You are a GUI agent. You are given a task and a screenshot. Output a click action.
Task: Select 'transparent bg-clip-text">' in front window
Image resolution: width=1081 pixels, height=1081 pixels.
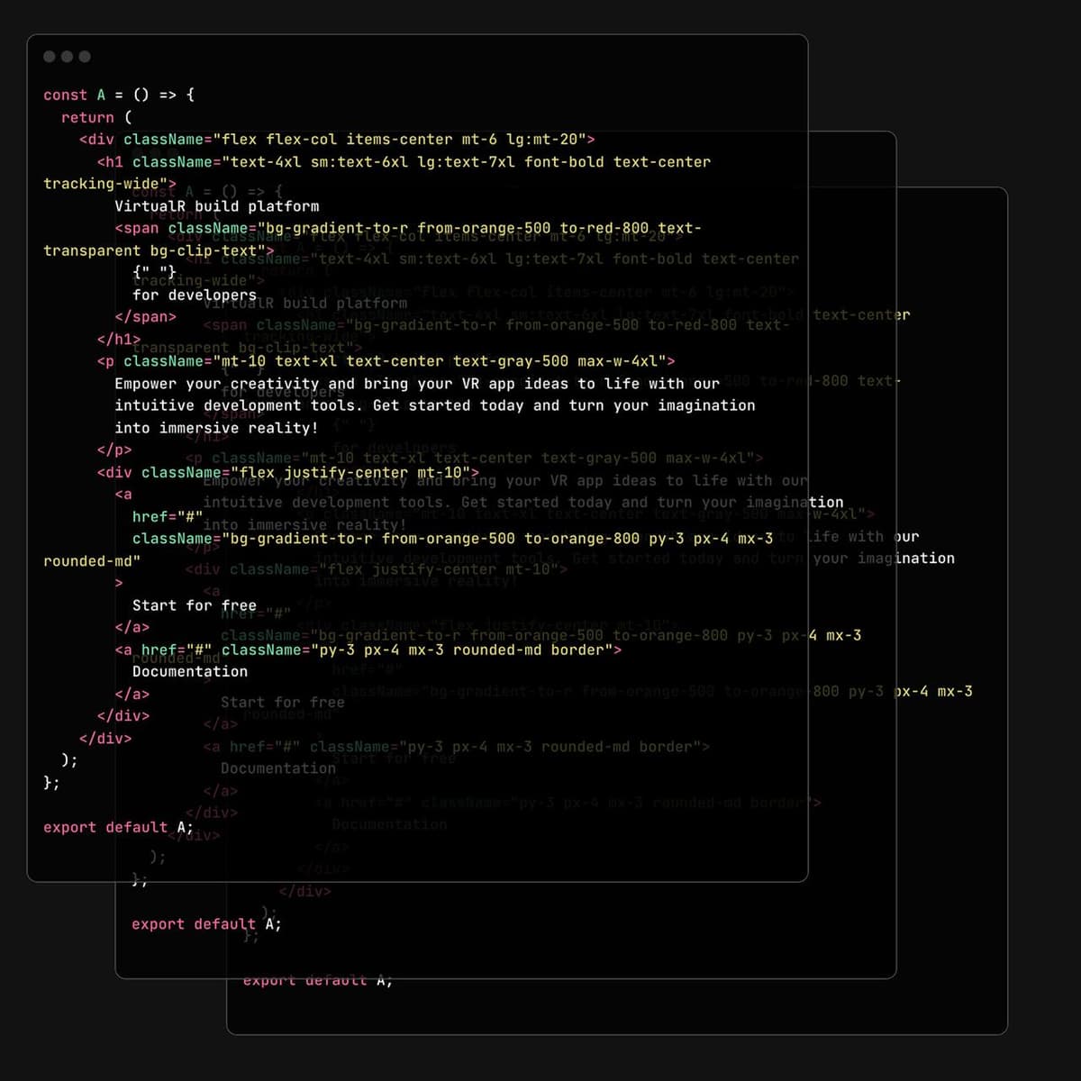pyautogui.click(x=159, y=250)
